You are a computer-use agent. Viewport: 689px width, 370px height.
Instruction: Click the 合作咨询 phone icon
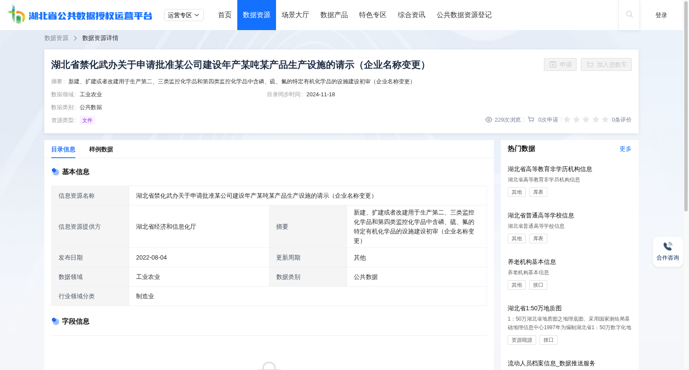pyautogui.click(x=667, y=246)
